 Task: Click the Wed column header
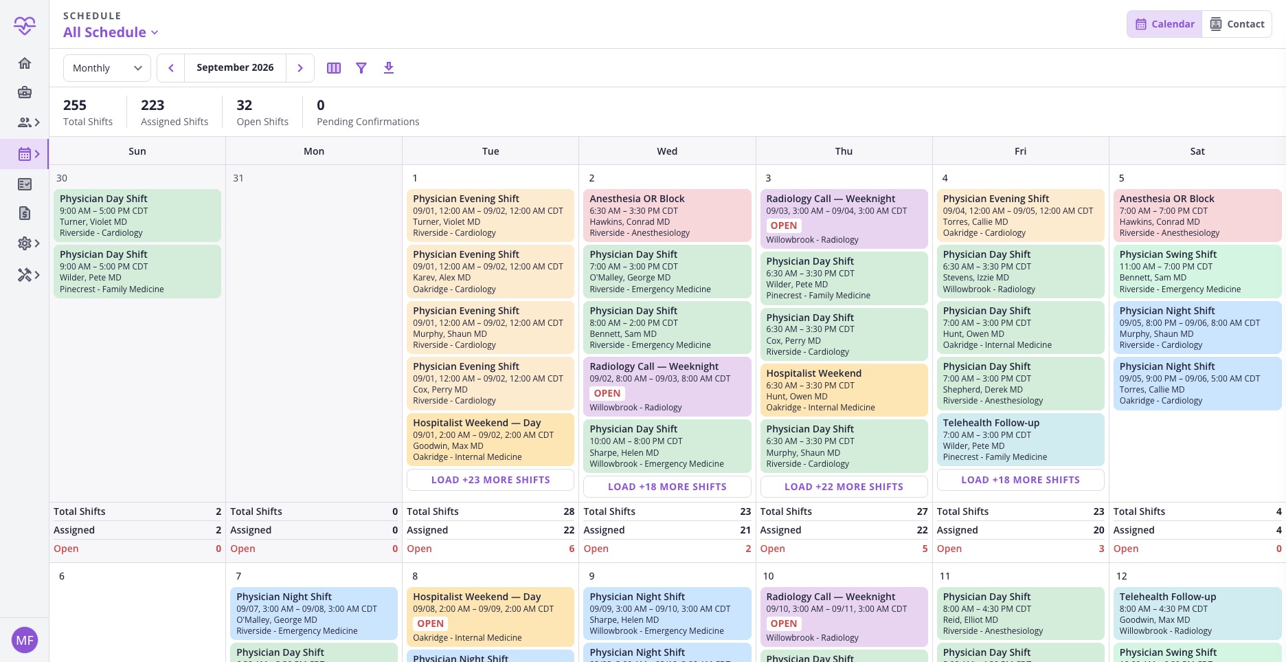[667, 151]
